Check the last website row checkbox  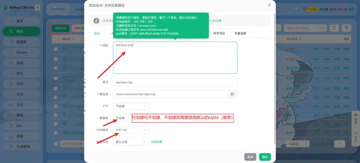click(x=55, y=133)
